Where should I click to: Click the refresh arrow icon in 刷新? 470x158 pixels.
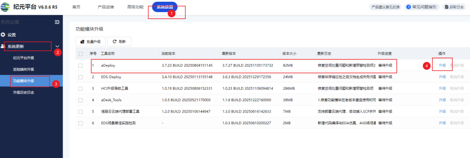pos(114,42)
